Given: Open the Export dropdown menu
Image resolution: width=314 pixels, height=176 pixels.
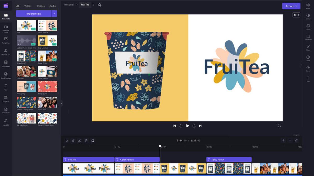Looking at the screenshot, I should click(291, 6).
